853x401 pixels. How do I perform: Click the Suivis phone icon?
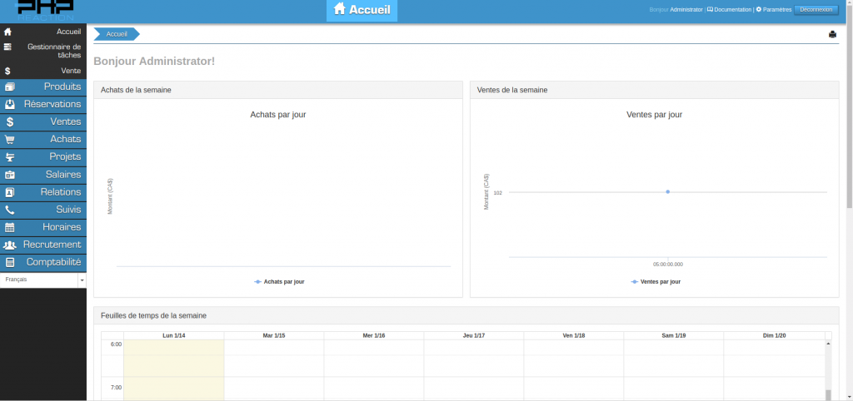(x=10, y=210)
